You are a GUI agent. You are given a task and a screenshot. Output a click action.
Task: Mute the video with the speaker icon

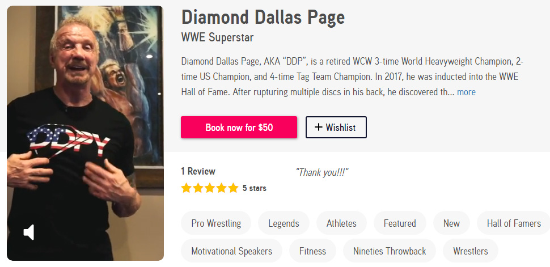point(29,232)
